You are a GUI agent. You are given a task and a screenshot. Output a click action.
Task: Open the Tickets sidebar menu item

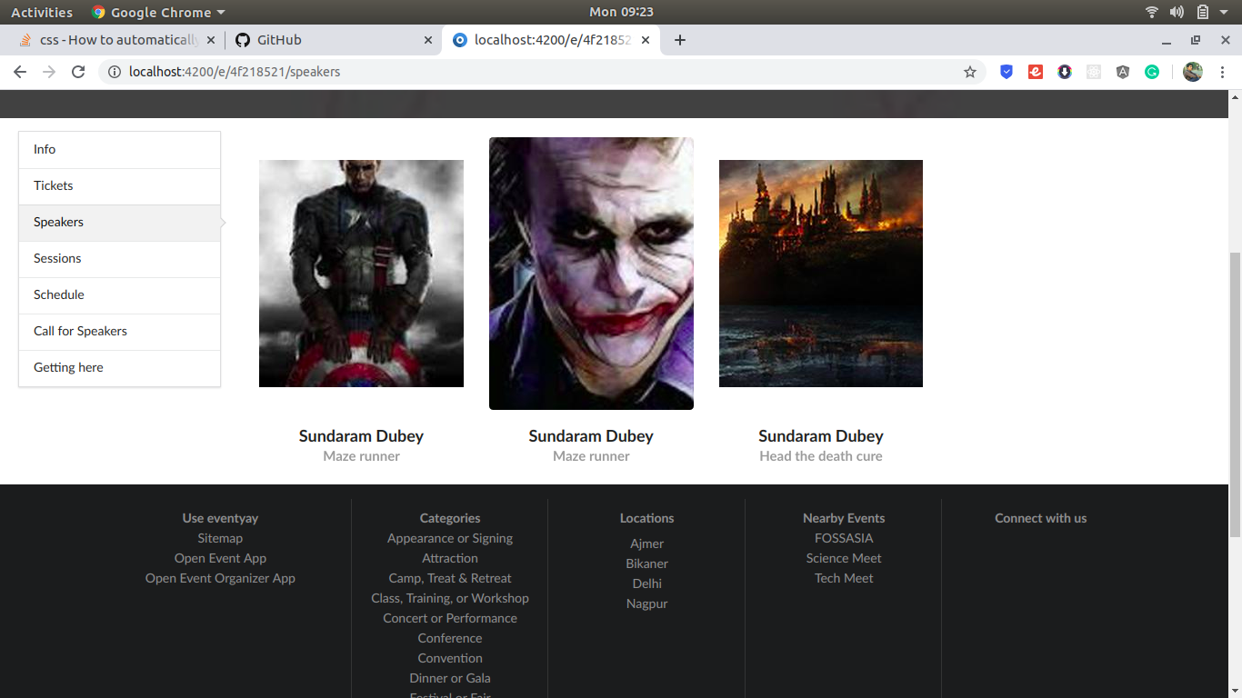pyautogui.click(x=119, y=186)
